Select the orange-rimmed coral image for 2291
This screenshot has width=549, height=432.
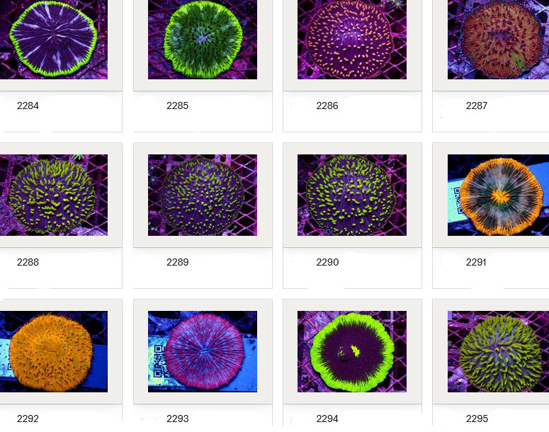click(x=498, y=195)
